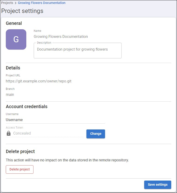Click the Concealed access token field

coord(44,133)
